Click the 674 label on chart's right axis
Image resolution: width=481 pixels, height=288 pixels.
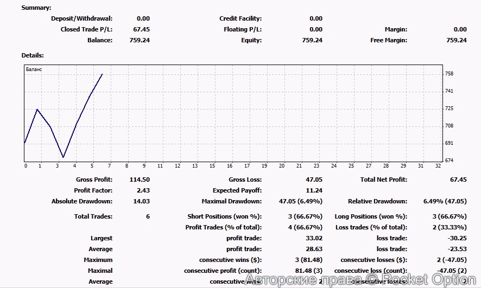click(x=449, y=161)
